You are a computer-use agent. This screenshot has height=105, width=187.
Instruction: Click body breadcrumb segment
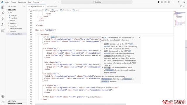click(55, 10)
